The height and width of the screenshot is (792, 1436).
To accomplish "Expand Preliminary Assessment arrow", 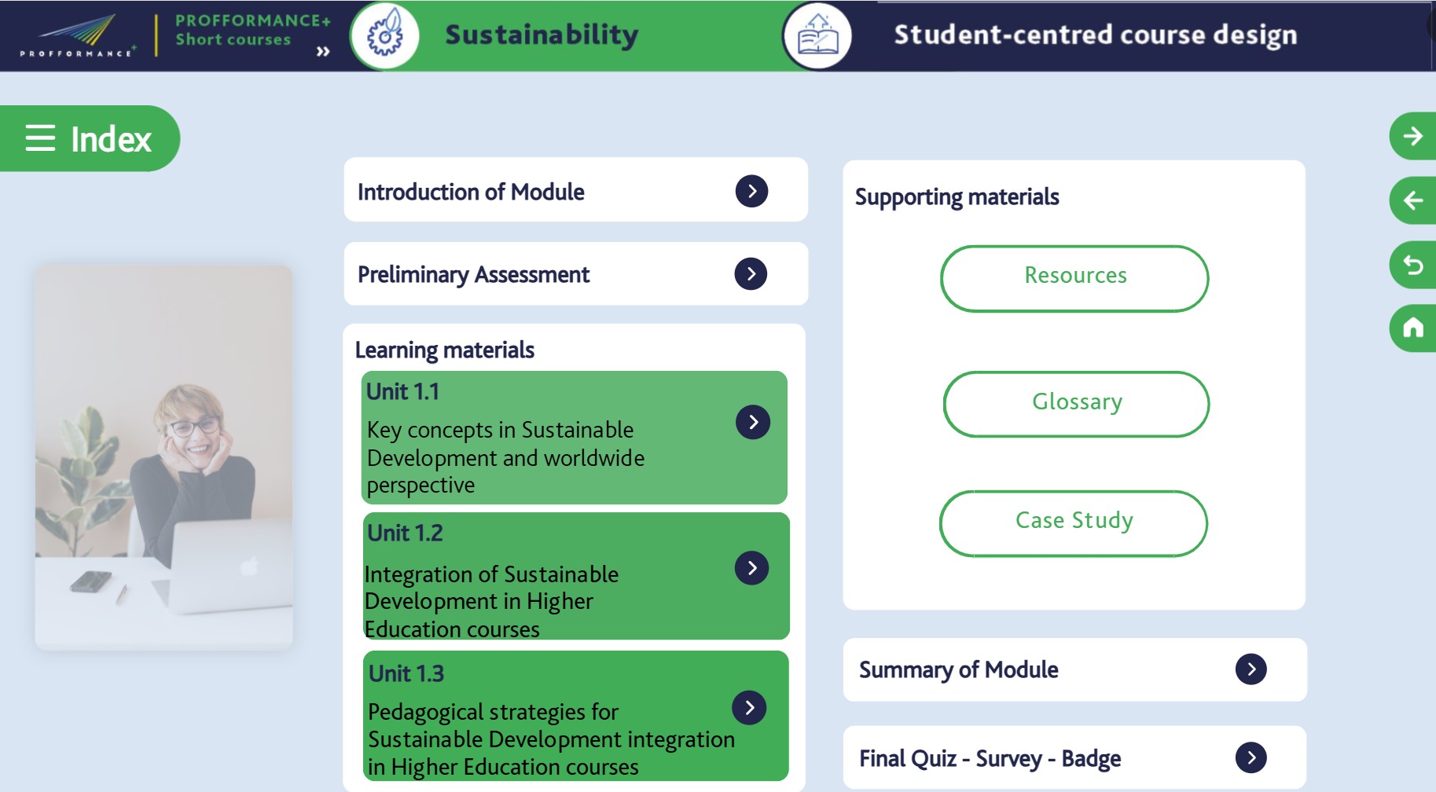I will click(x=751, y=273).
